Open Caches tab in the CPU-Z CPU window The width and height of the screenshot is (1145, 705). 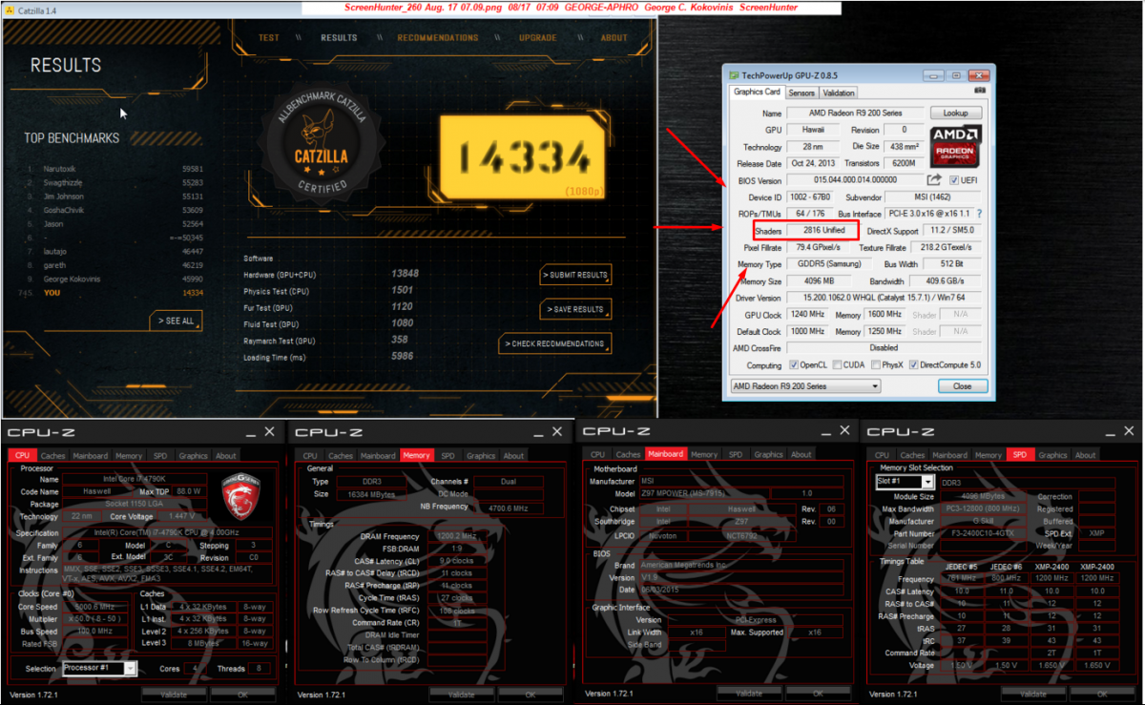coord(53,456)
